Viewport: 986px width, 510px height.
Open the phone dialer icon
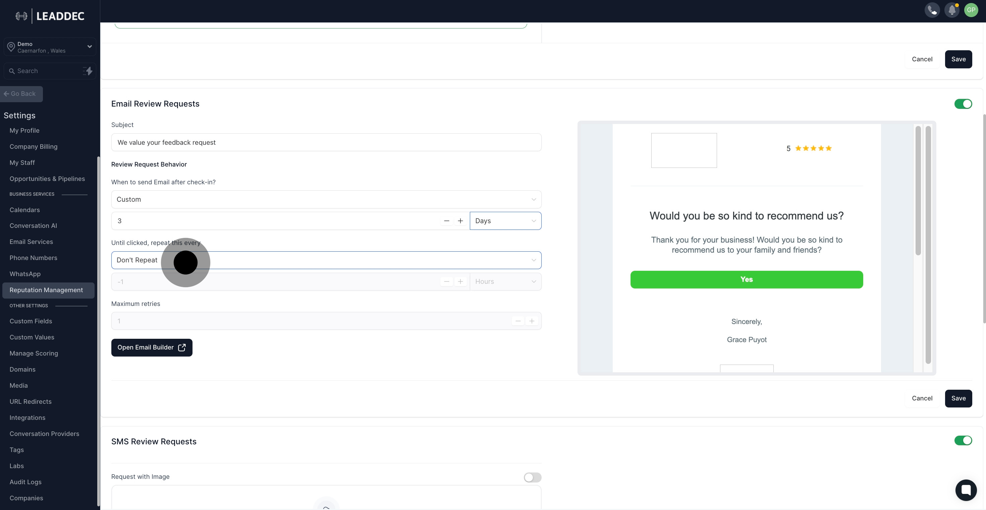click(x=932, y=10)
